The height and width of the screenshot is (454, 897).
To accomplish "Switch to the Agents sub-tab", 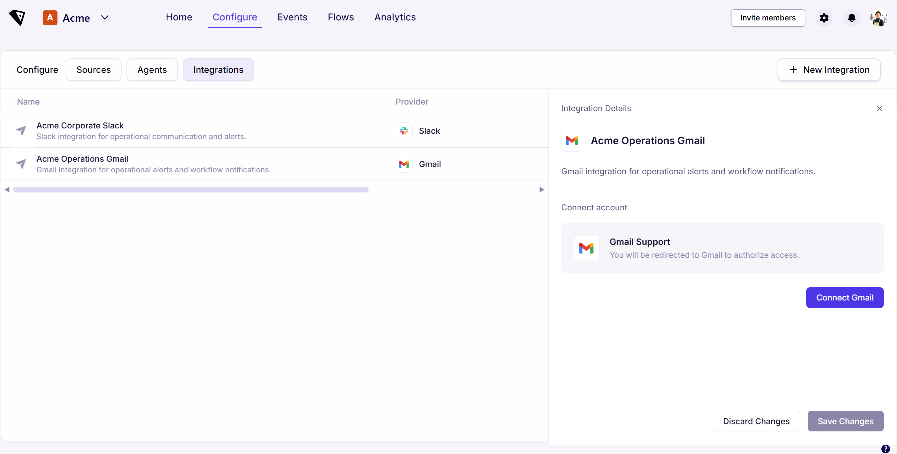I will [x=152, y=70].
